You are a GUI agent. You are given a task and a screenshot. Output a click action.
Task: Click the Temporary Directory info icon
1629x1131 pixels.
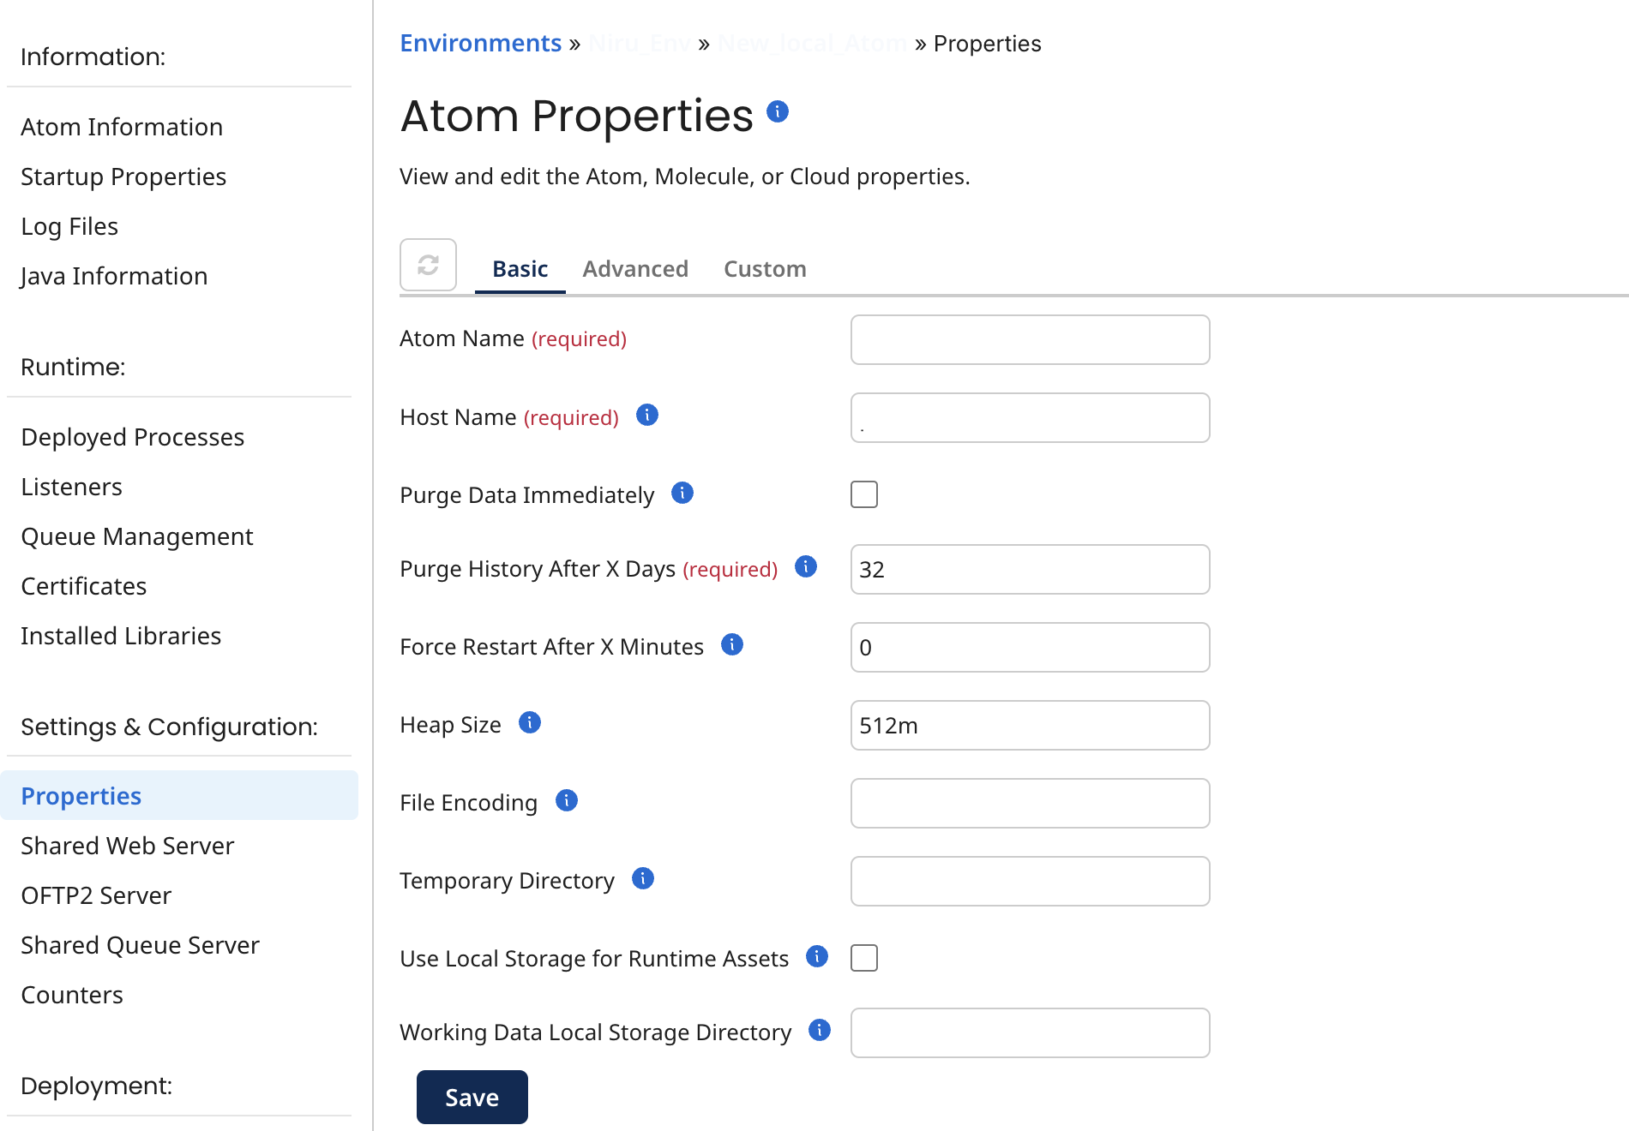click(x=643, y=878)
